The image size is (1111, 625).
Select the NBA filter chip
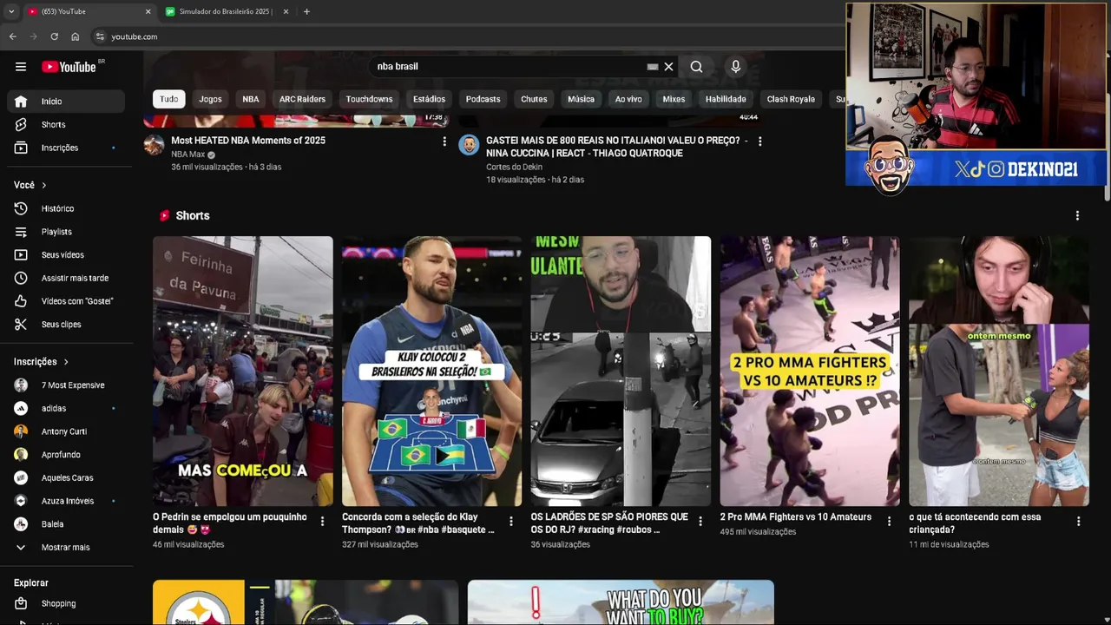coord(251,99)
